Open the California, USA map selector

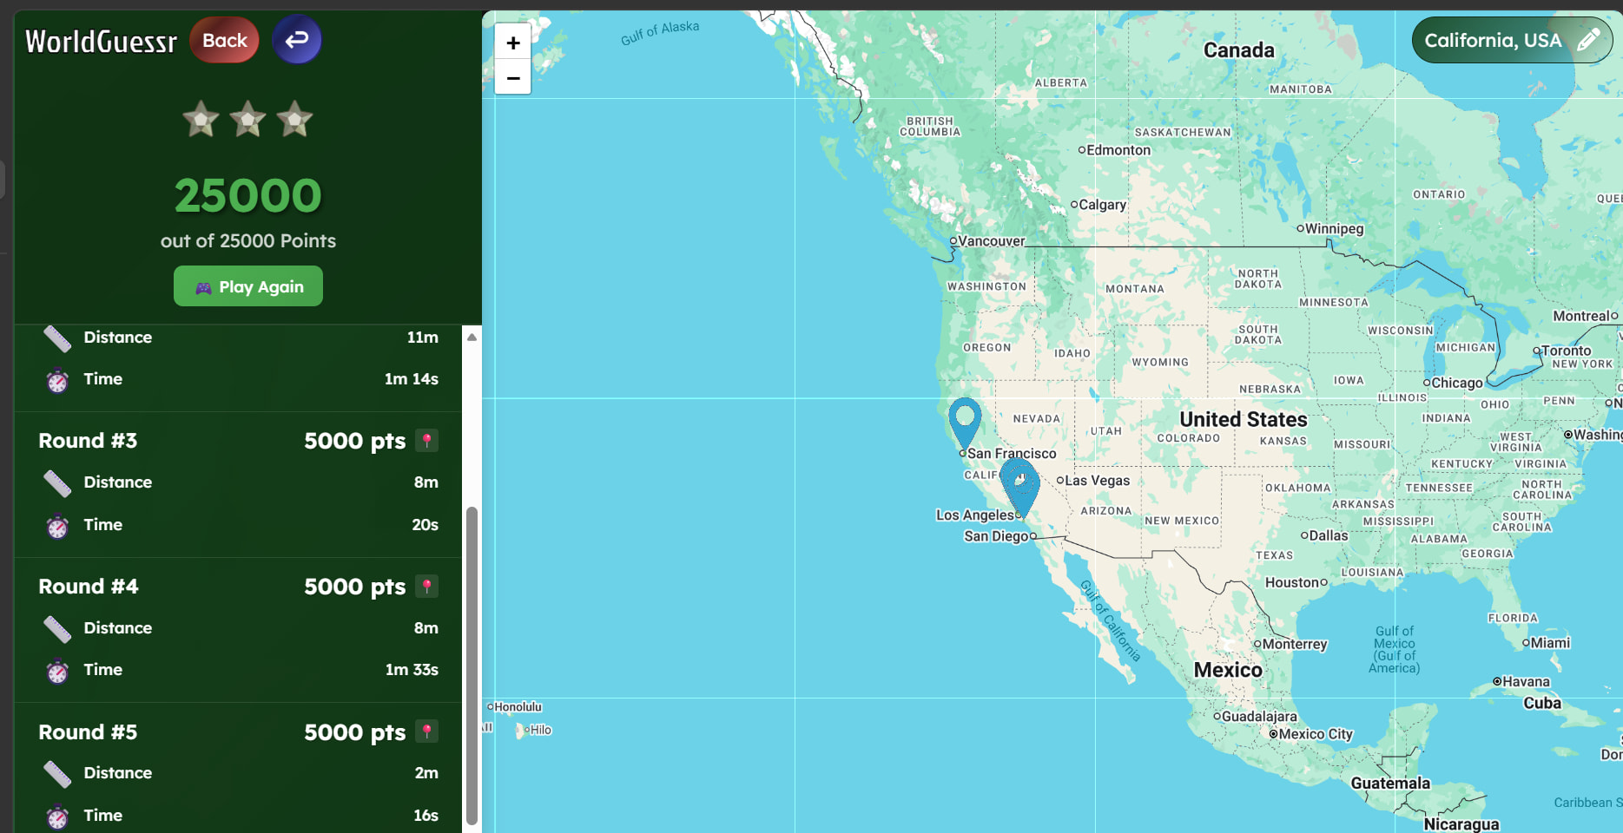(1492, 41)
